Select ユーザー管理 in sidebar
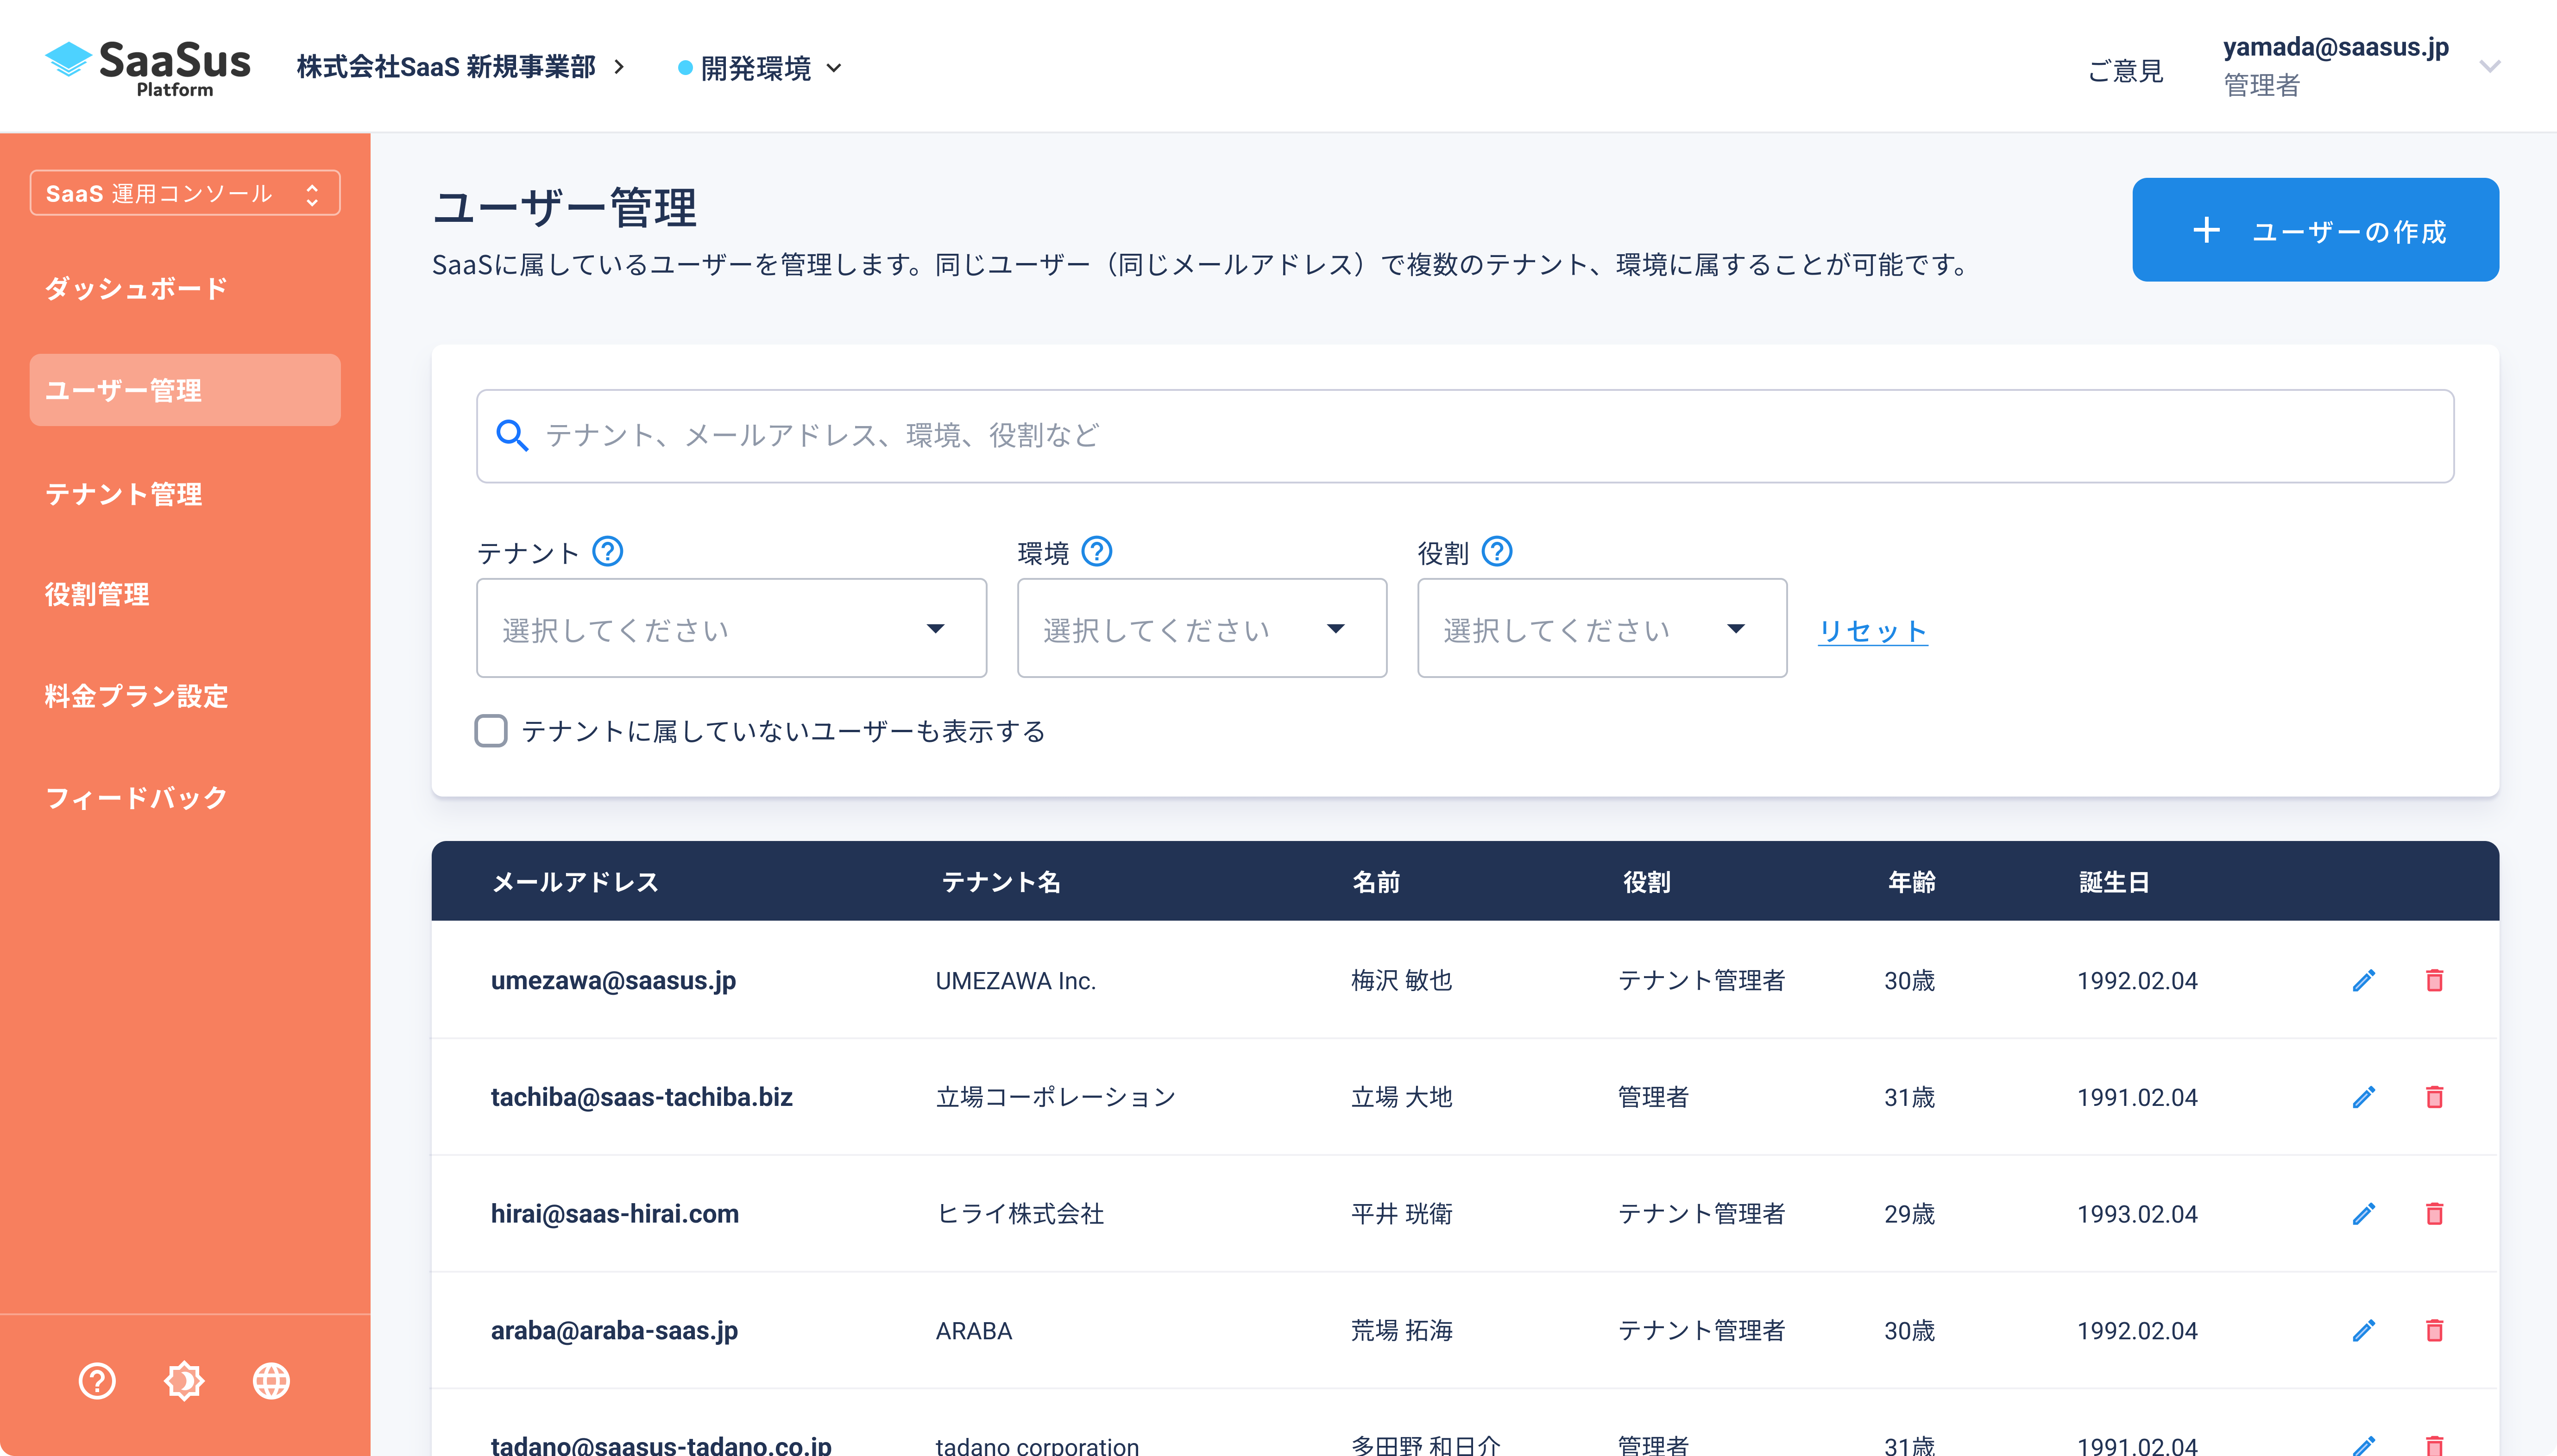 [x=185, y=390]
